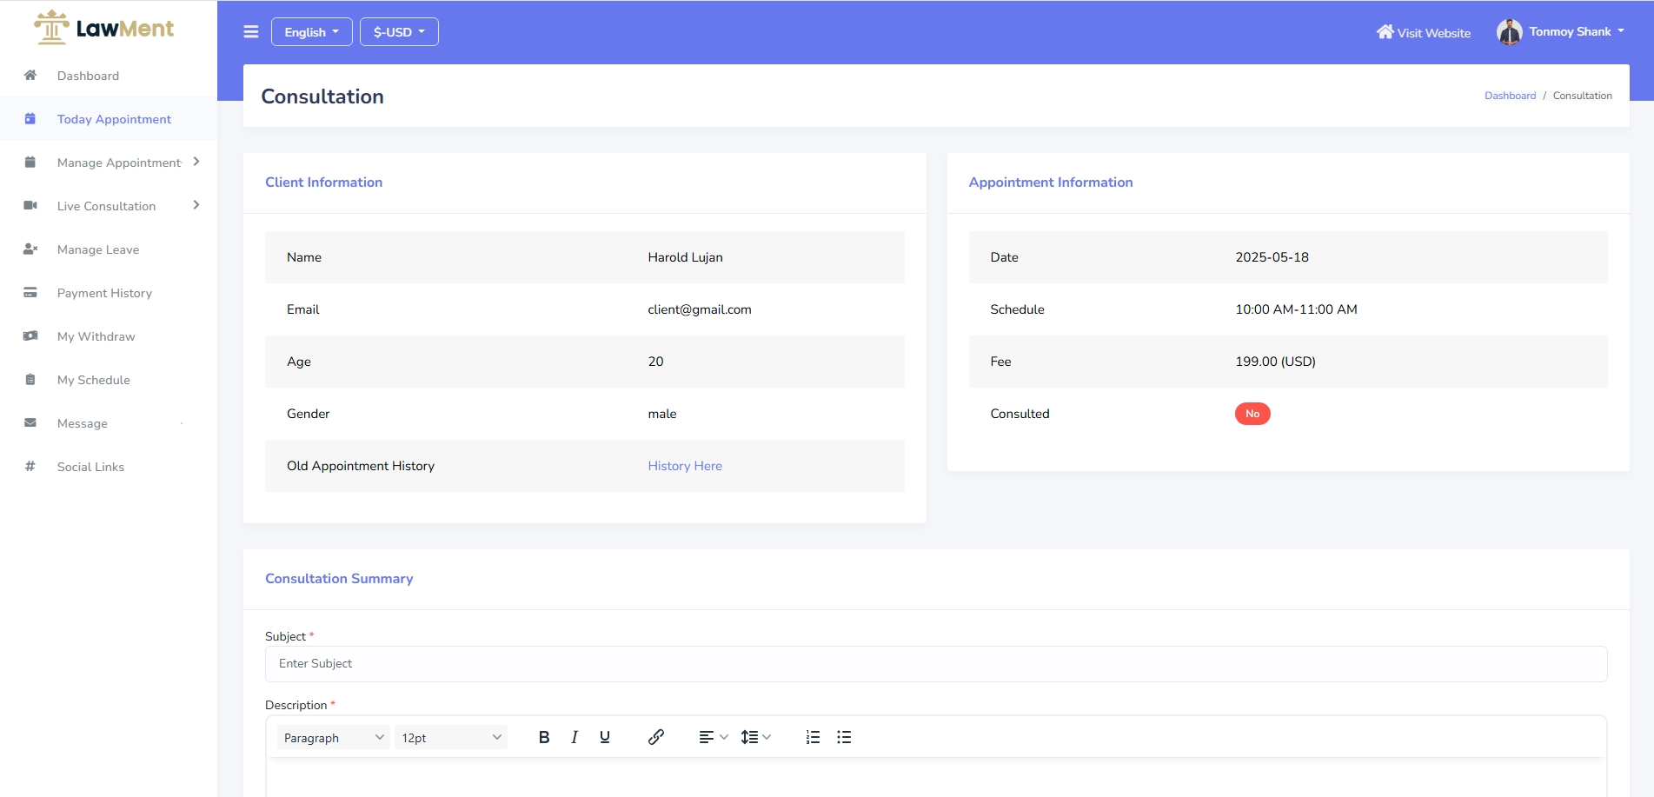
Task: Click inside the Description editor body
Action: point(936,778)
